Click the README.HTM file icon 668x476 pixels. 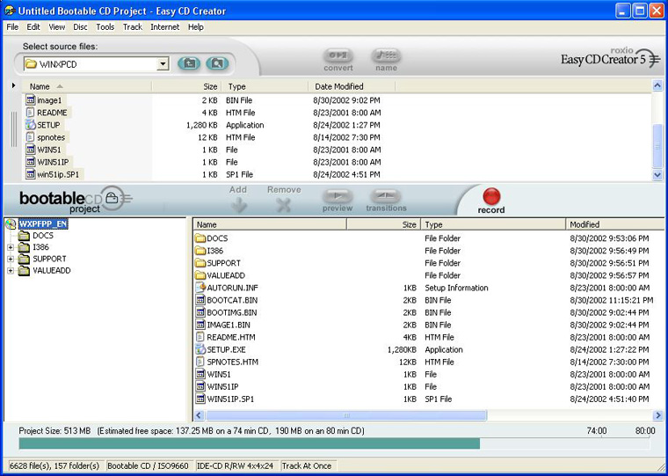tap(200, 337)
